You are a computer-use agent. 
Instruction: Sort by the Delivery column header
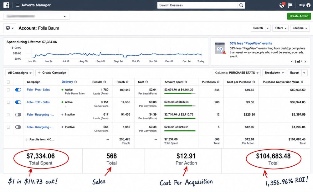(67, 82)
